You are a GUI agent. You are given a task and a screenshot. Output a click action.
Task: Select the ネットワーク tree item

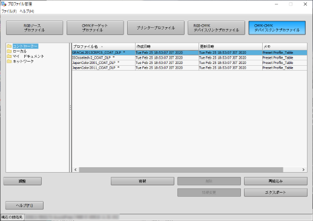coord(23,62)
